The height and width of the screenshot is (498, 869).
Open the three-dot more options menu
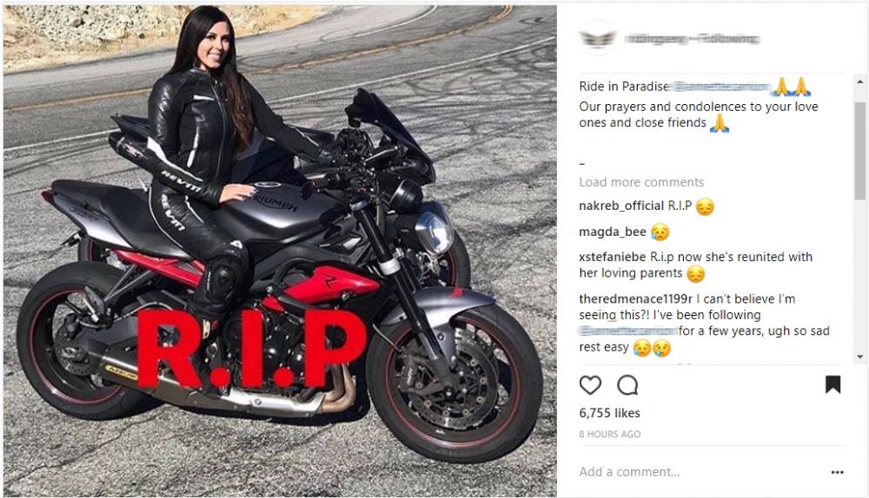click(x=837, y=472)
